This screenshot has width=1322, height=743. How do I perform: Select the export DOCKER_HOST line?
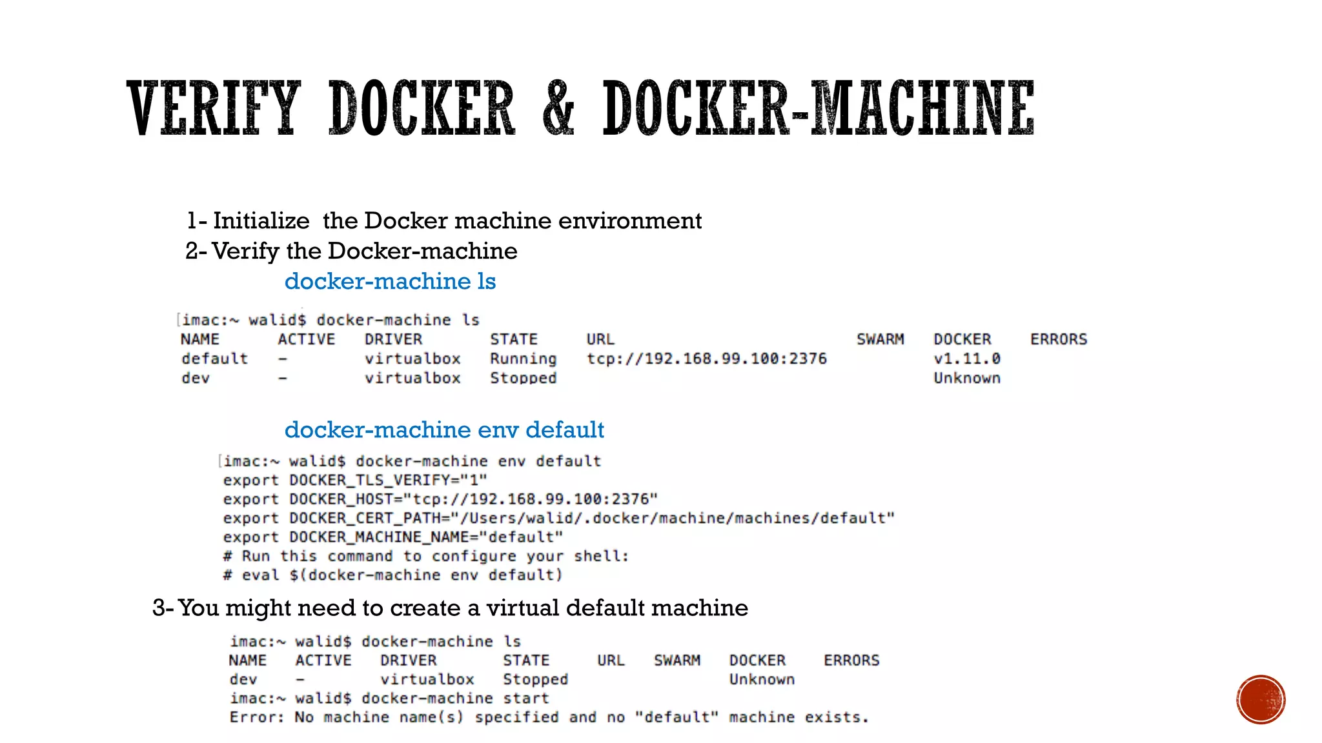(440, 499)
